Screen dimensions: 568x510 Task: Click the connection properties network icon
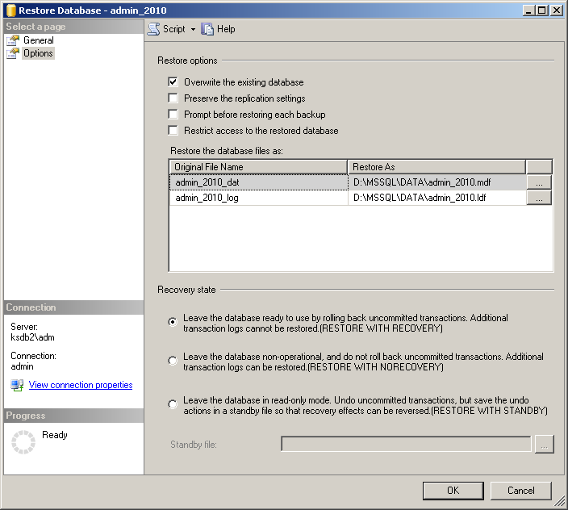[x=17, y=385]
